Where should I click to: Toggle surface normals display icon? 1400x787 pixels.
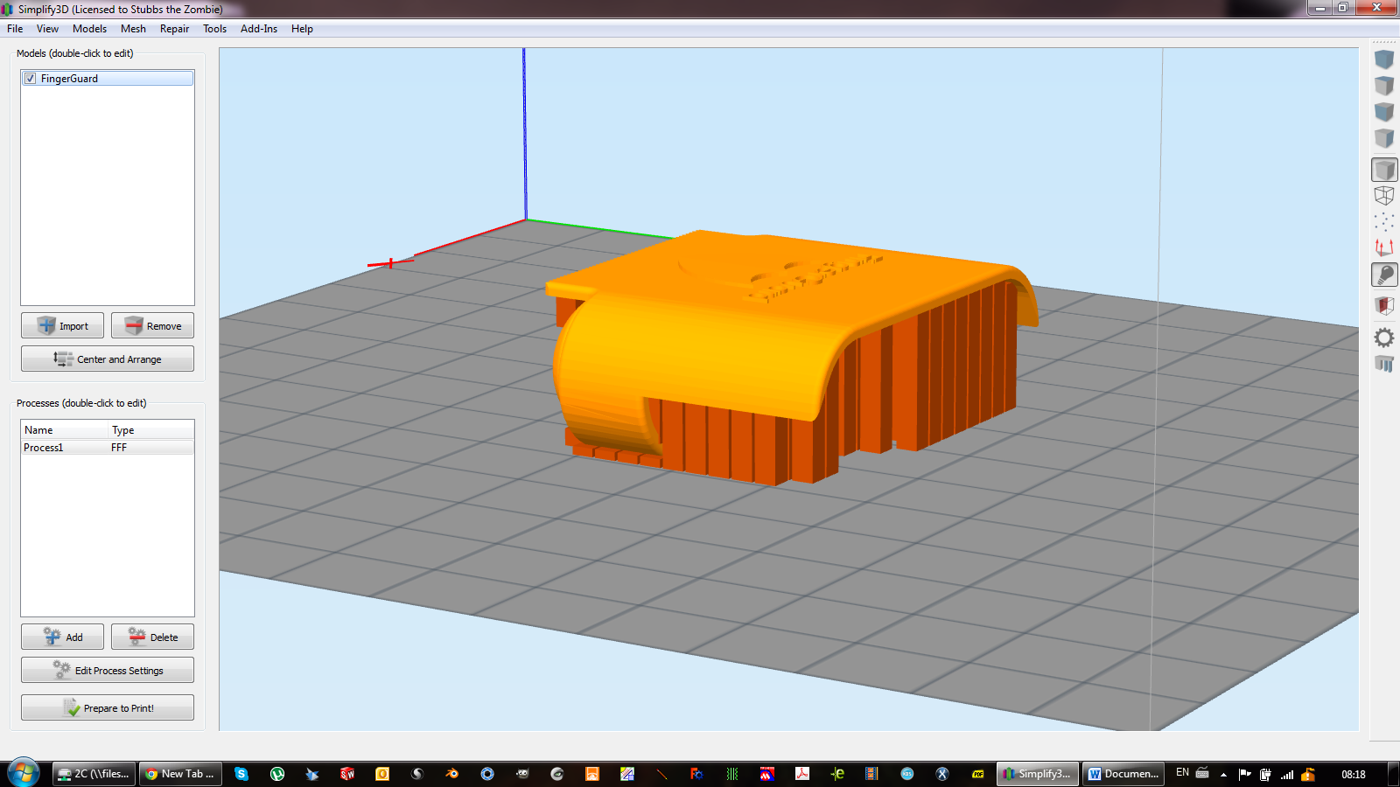[x=1384, y=248]
